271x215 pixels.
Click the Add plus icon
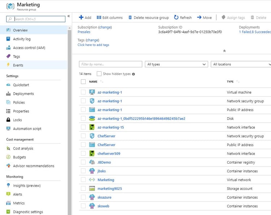[x=81, y=17]
